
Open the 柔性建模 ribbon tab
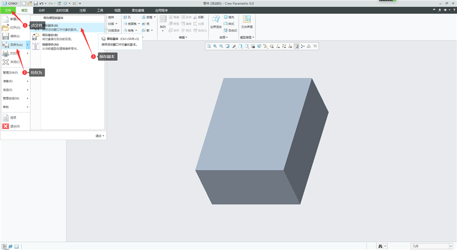[x=138, y=11]
